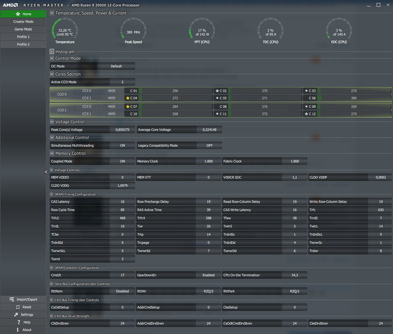The image size is (393, 334).
Task: Collapse the Memory Control section
Action: [52, 153]
